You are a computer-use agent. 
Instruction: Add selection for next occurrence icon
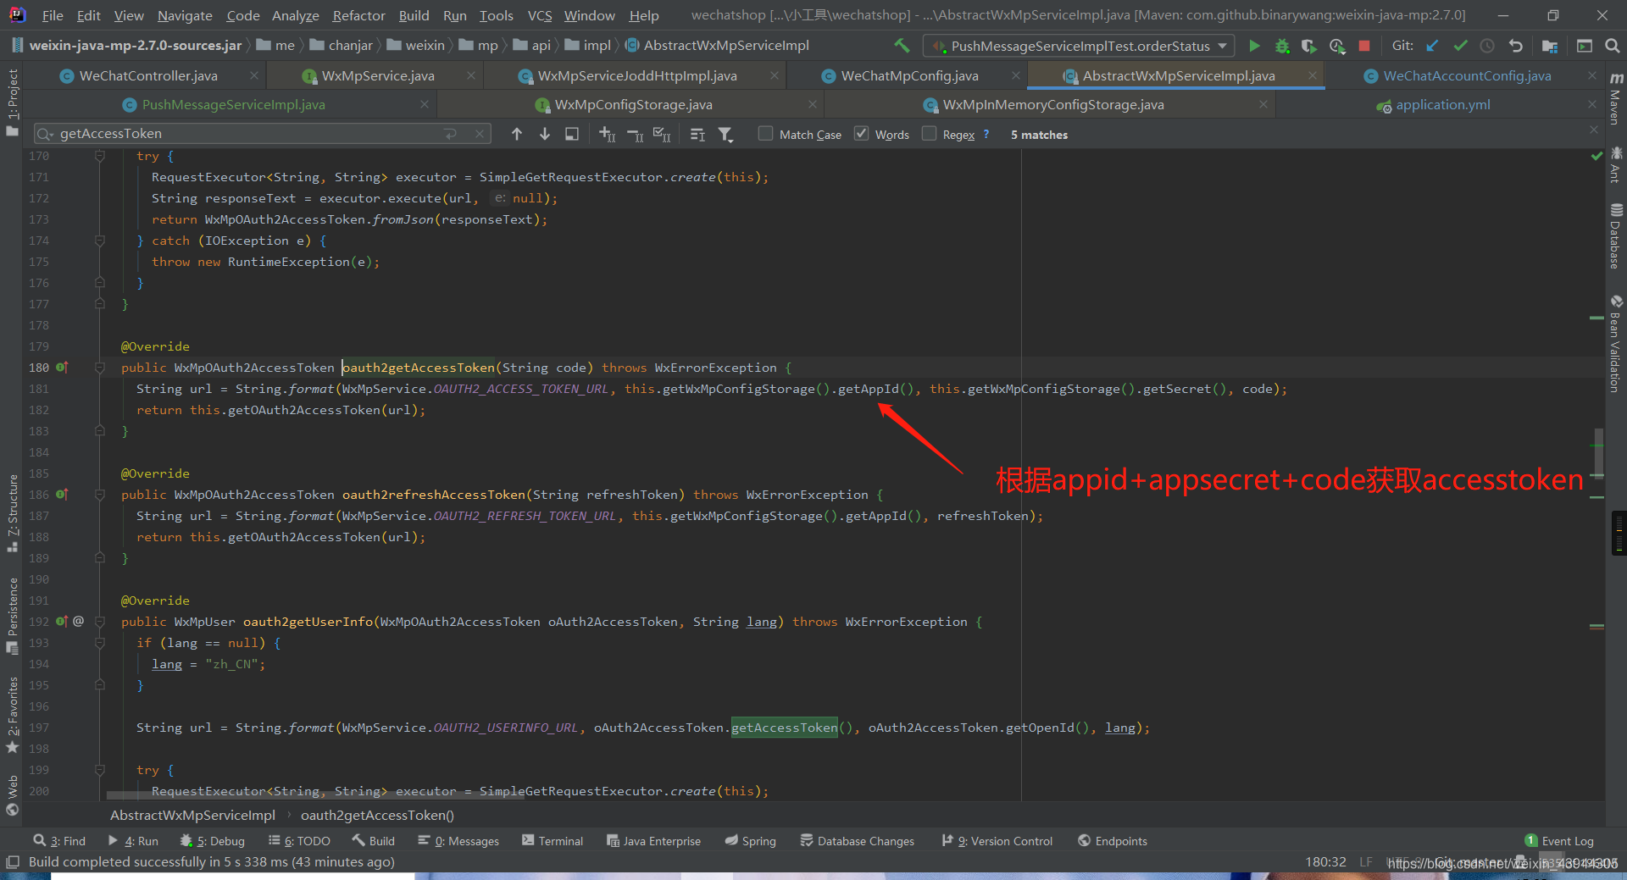(608, 134)
